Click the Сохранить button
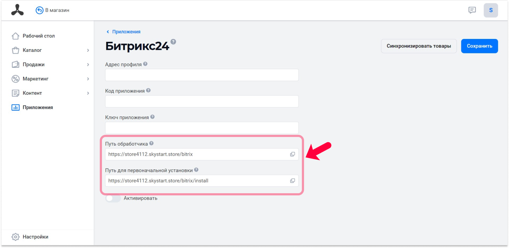 [479, 46]
